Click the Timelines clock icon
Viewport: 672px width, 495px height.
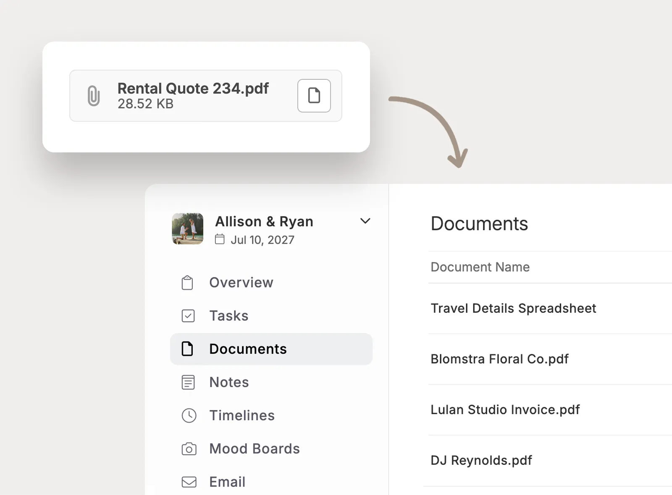point(189,415)
